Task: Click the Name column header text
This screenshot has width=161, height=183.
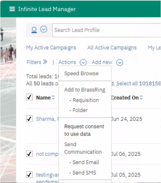Action: 43,97
